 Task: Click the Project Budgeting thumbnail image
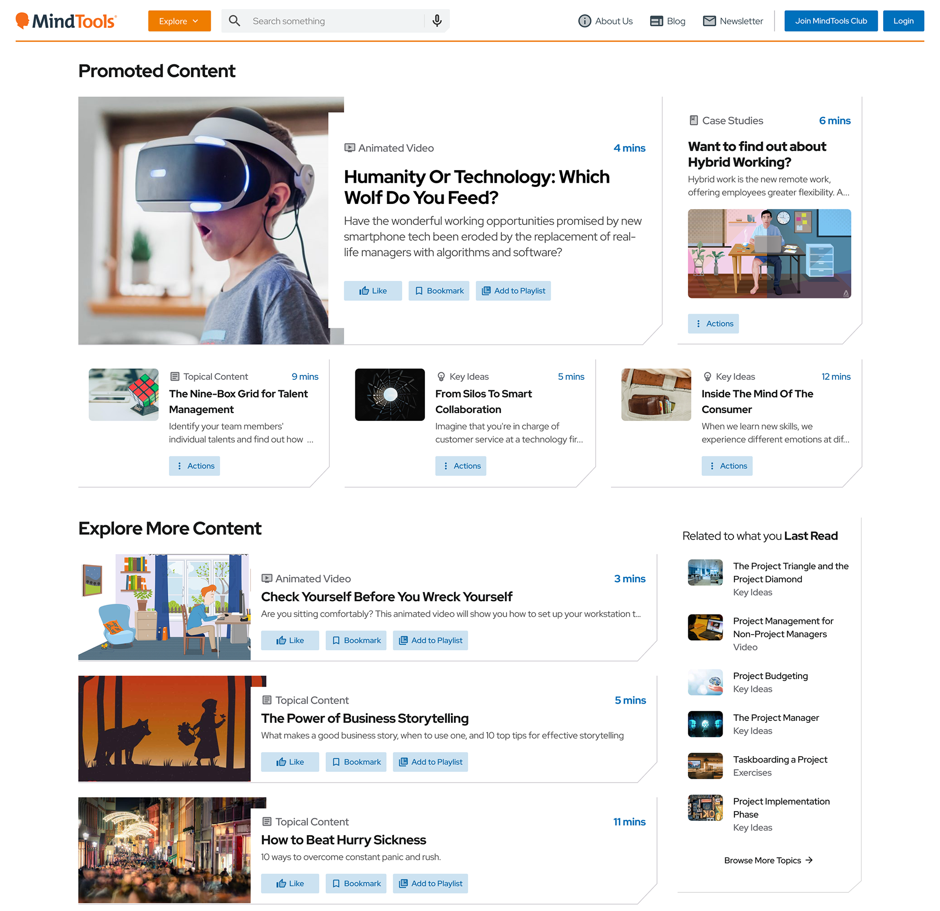pyautogui.click(x=705, y=682)
